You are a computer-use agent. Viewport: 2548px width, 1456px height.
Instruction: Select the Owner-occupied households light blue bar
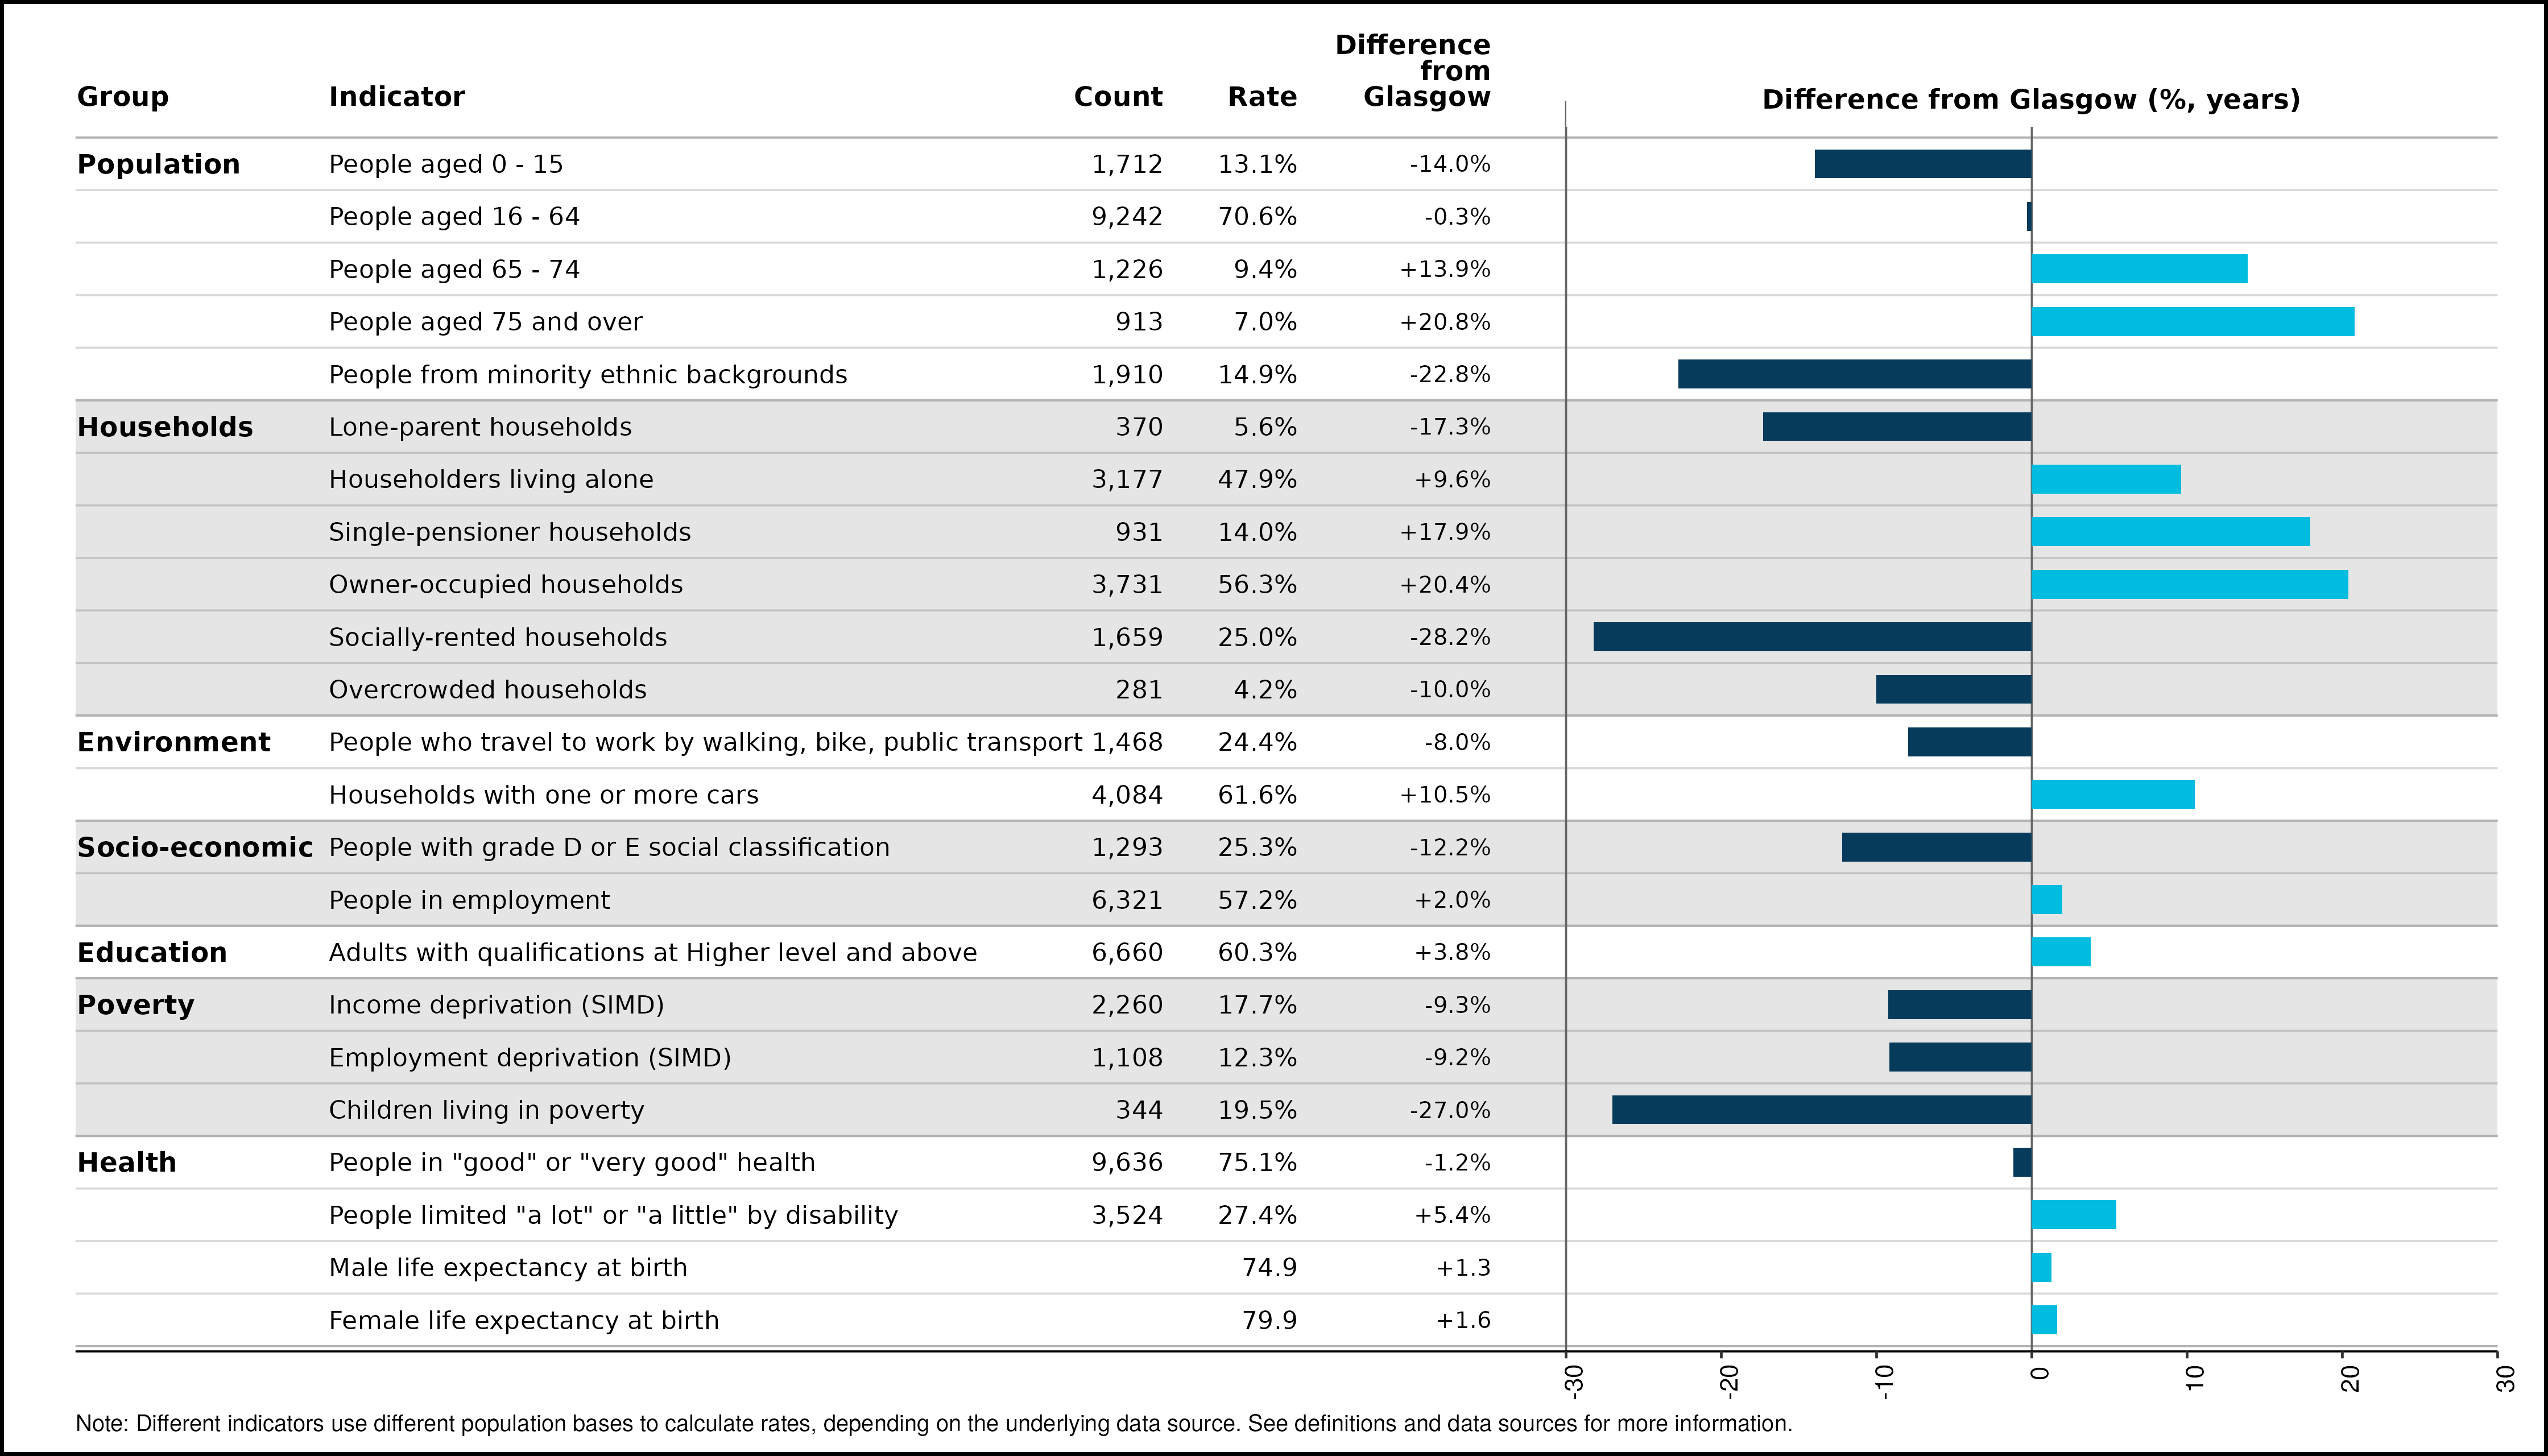[x=2190, y=584]
